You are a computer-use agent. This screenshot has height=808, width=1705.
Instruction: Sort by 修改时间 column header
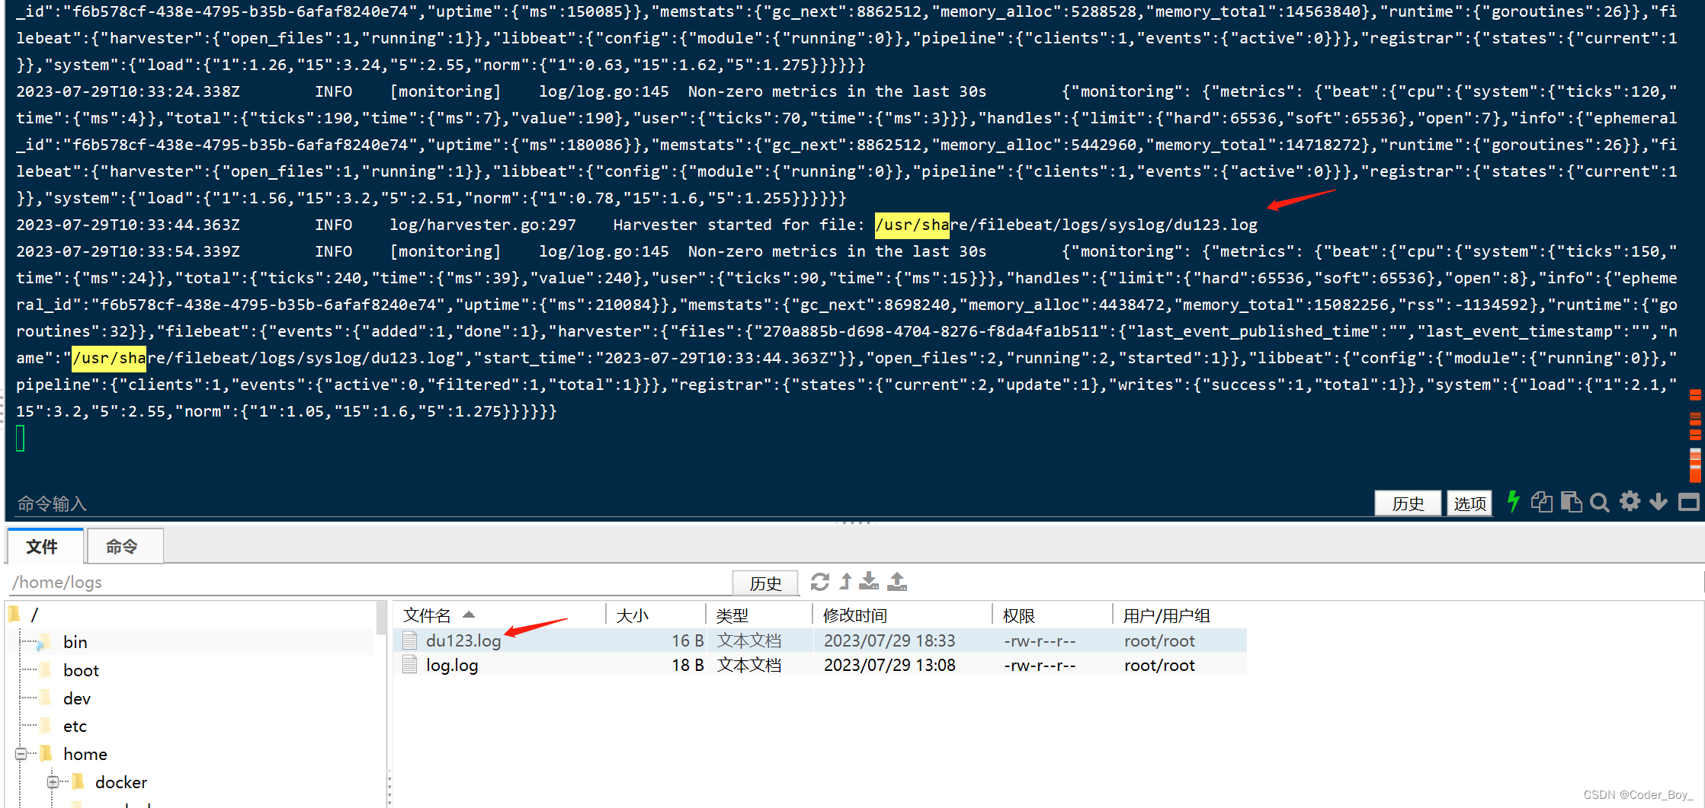tap(855, 615)
